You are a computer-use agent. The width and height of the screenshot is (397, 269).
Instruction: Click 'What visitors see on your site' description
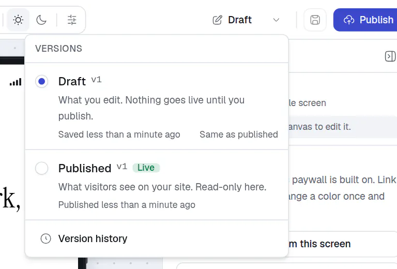[x=162, y=187]
